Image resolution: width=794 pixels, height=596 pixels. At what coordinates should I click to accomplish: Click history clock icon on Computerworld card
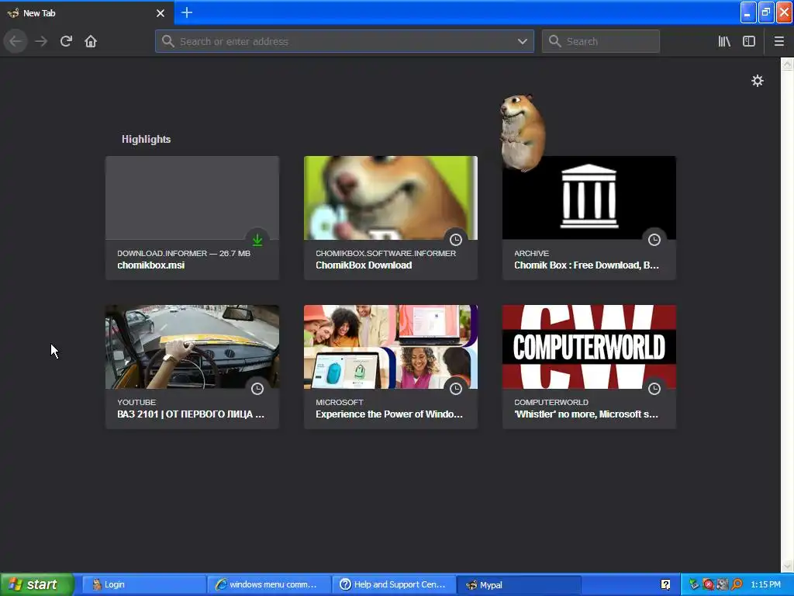click(654, 389)
